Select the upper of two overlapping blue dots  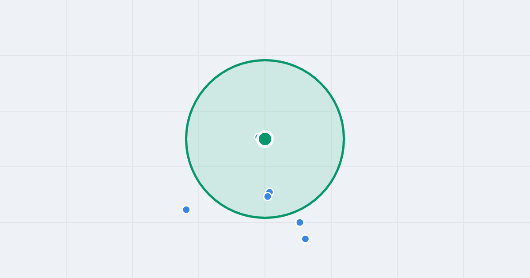click(x=270, y=192)
